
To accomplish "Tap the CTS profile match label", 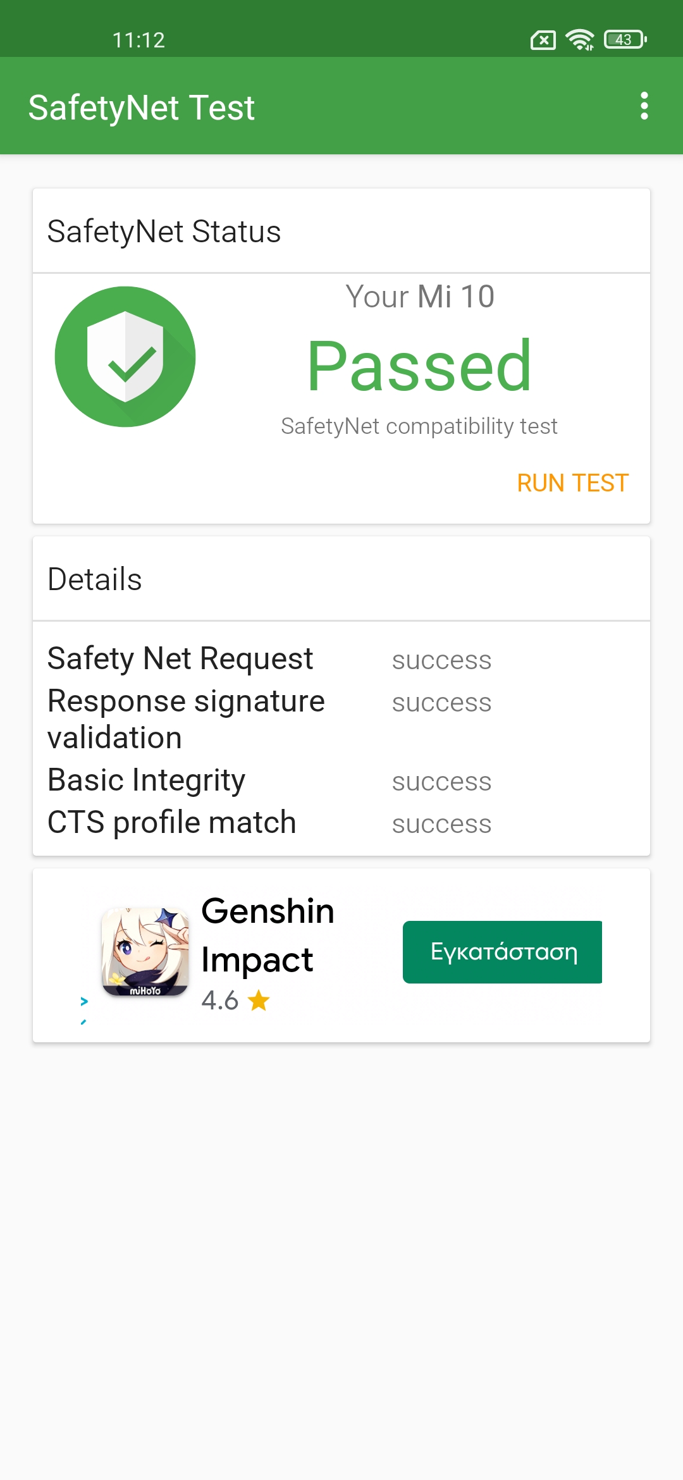I will 172,822.
